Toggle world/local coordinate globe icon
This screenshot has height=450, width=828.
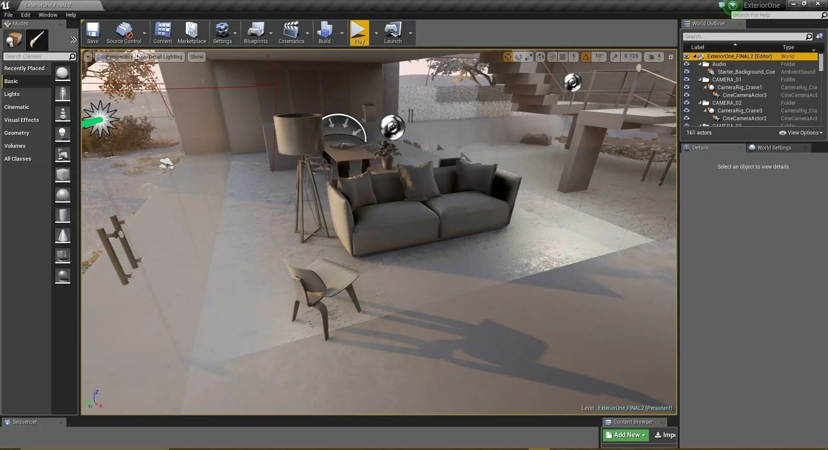click(x=540, y=57)
